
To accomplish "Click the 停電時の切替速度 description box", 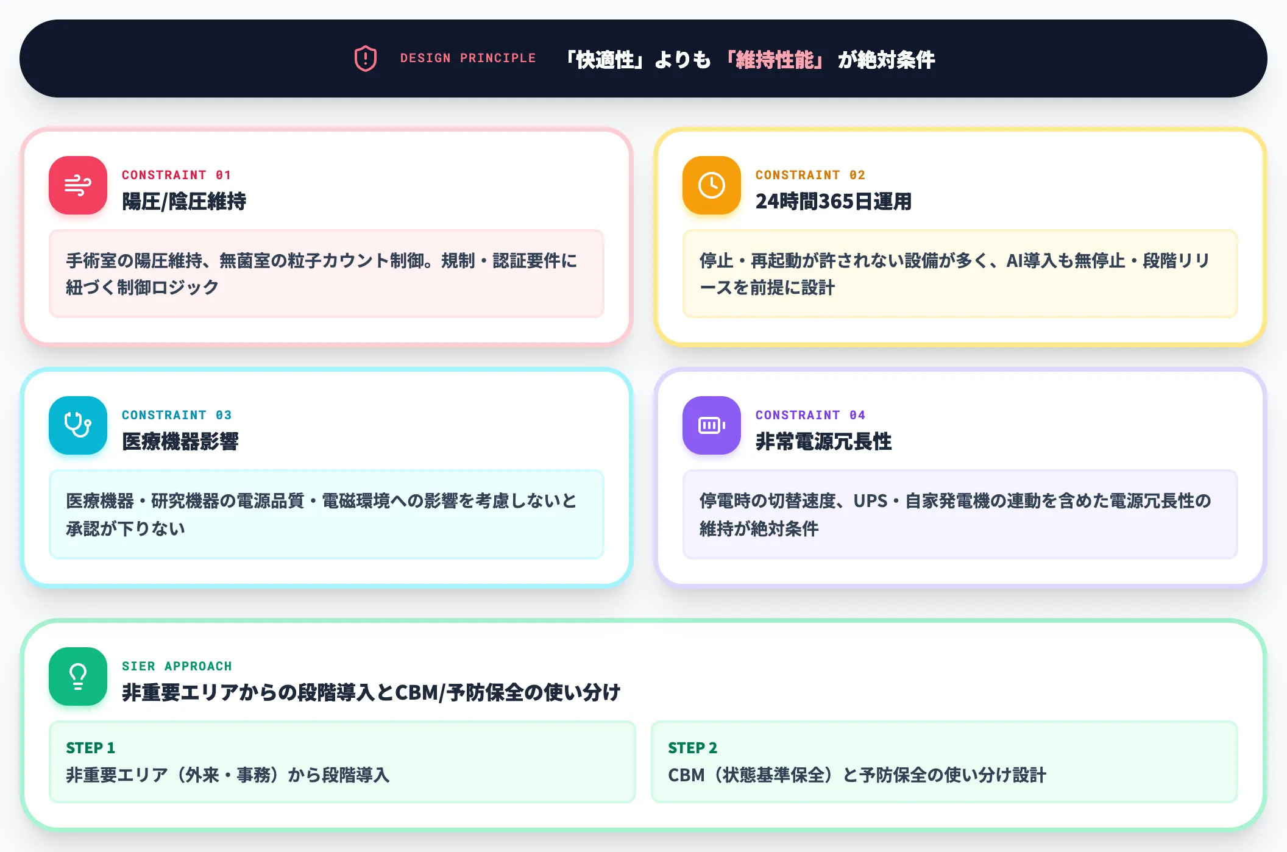I will click(960, 514).
